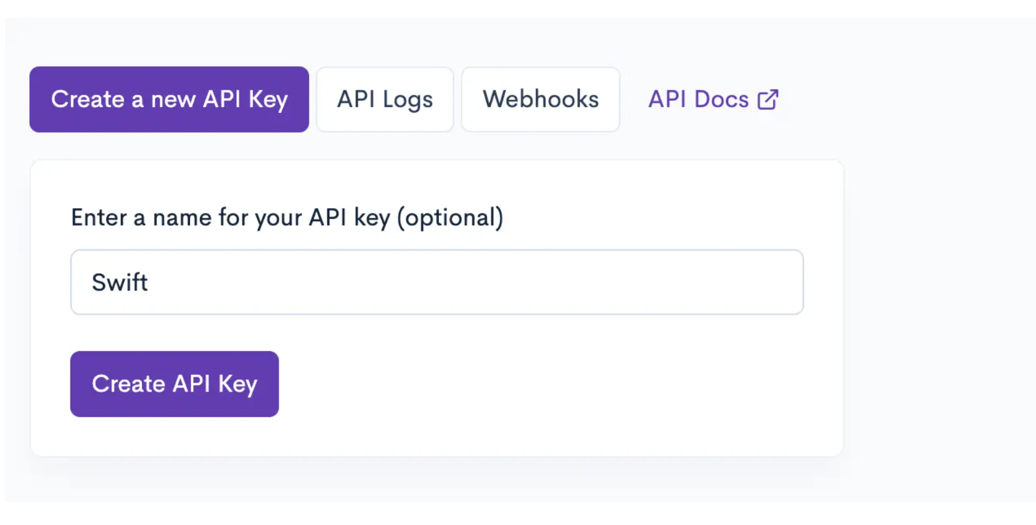Switch to the API Logs tab
1036x525 pixels.
(385, 100)
